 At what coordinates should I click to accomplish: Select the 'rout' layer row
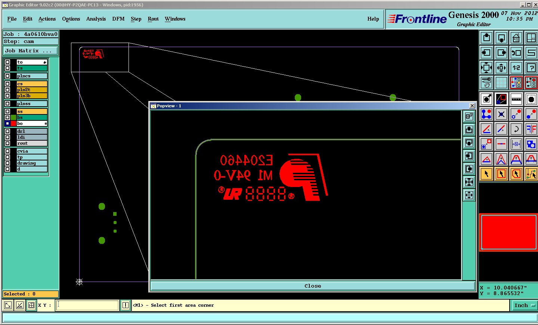pos(32,143)
